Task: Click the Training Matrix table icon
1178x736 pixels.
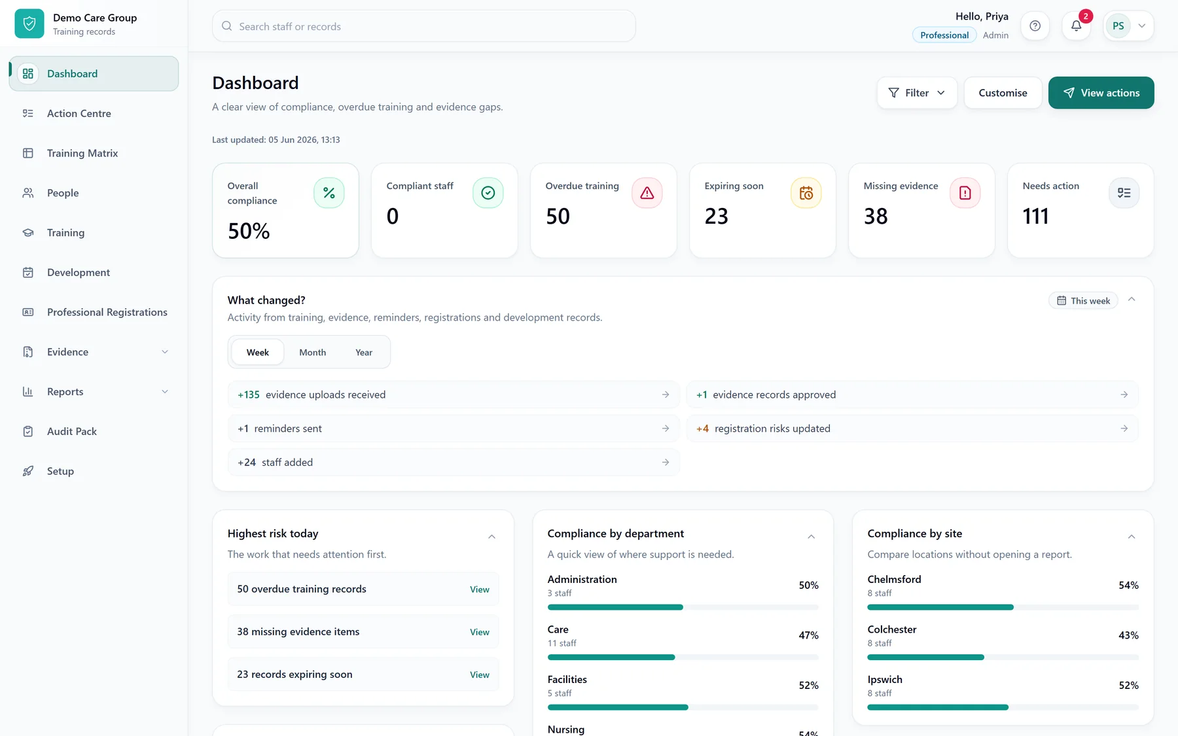Action: (x=28, y=153)
